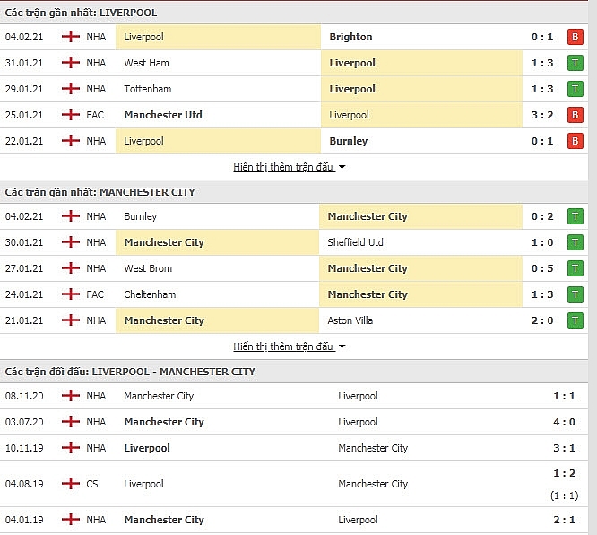The image size is (597, 535).
Task: Expand more Manchester City matches arrow
Action: click(342, 346)
